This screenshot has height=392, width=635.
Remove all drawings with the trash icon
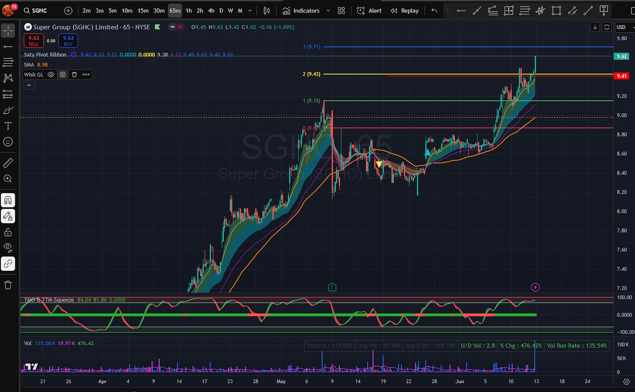pyautogui.click(x=8, y=285)
